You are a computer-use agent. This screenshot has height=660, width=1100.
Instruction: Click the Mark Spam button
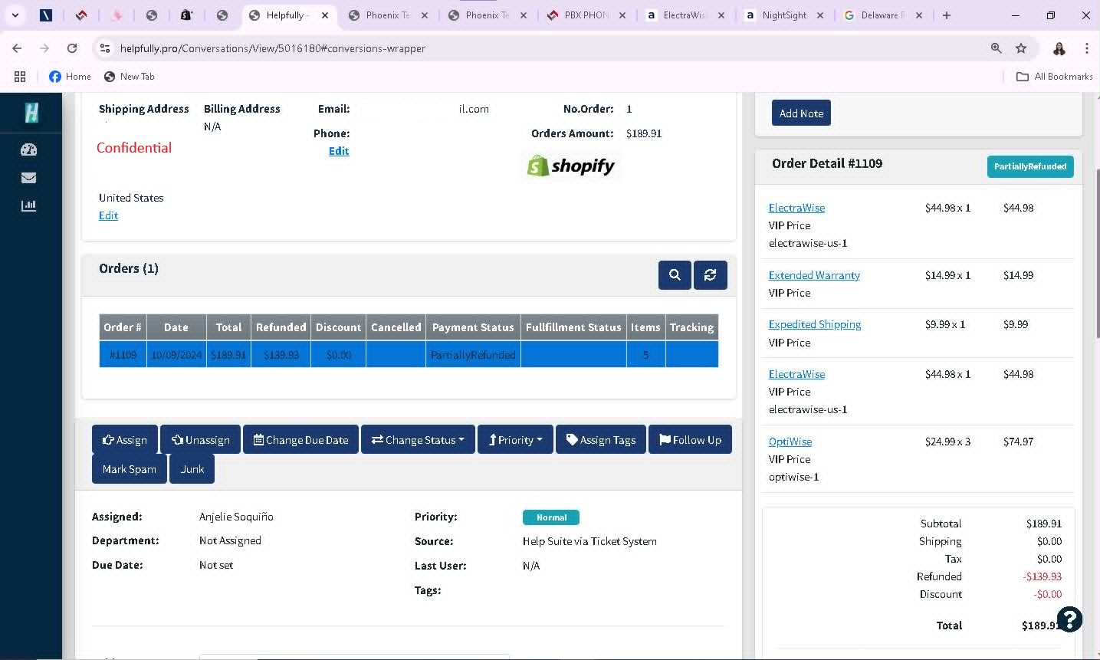coord(129,469)
